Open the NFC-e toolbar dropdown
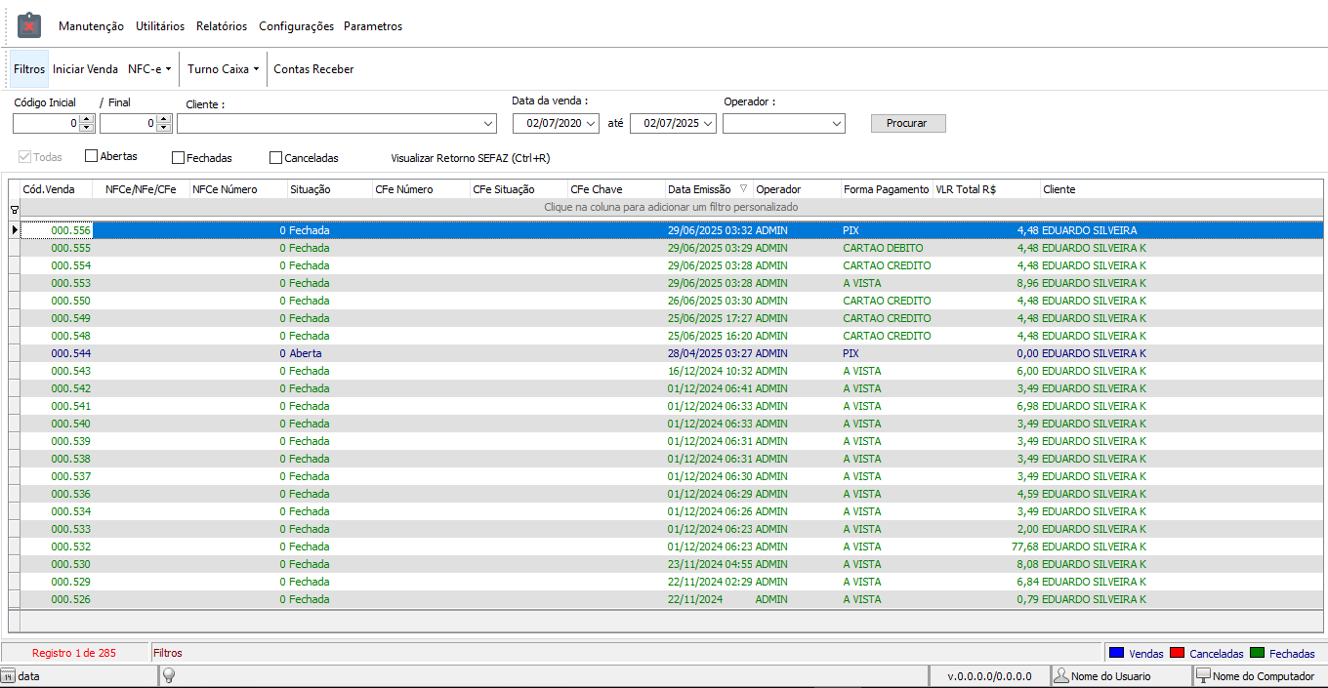The width and height of the screenshot is (1328, 688). (x=149, y=69)
